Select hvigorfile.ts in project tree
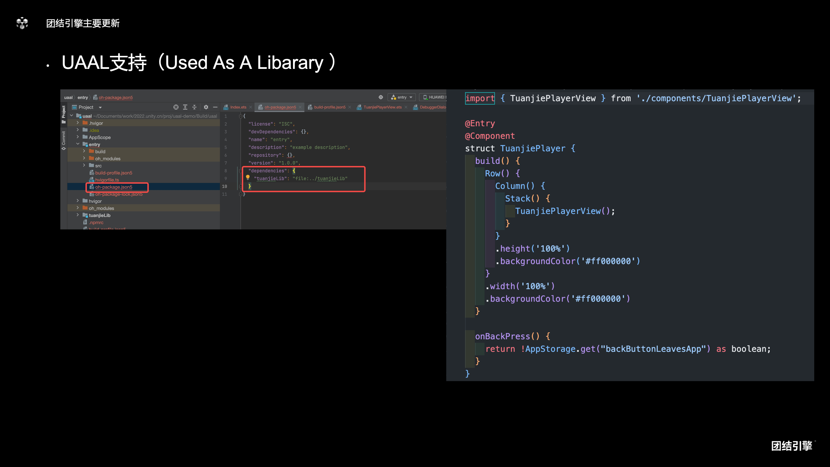830x467 pixels. pos(107,180)
